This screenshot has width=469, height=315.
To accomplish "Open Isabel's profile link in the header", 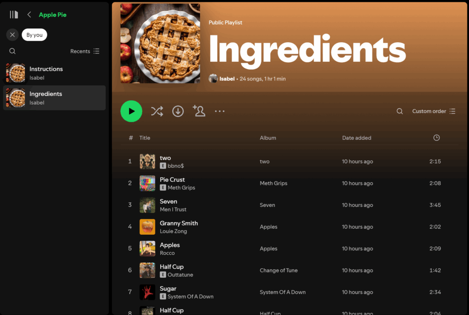I will (227, 79).
